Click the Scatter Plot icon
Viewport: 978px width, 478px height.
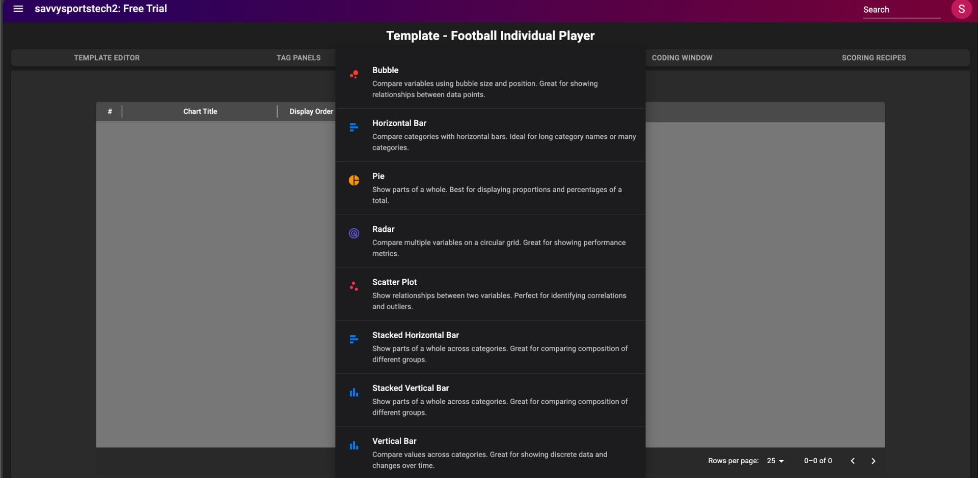[354, 286]
